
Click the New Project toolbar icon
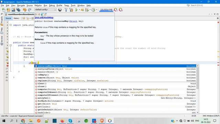tap(8, 10)
